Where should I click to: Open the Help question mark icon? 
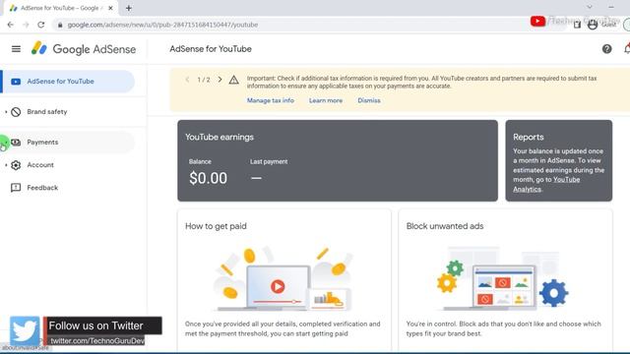tap(606, 49)
